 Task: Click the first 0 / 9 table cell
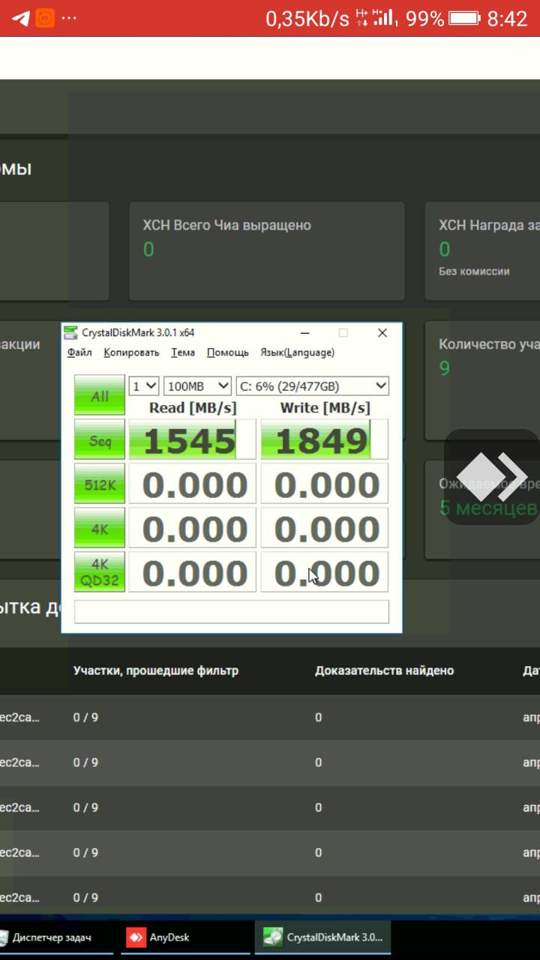[x=85, y=718]
